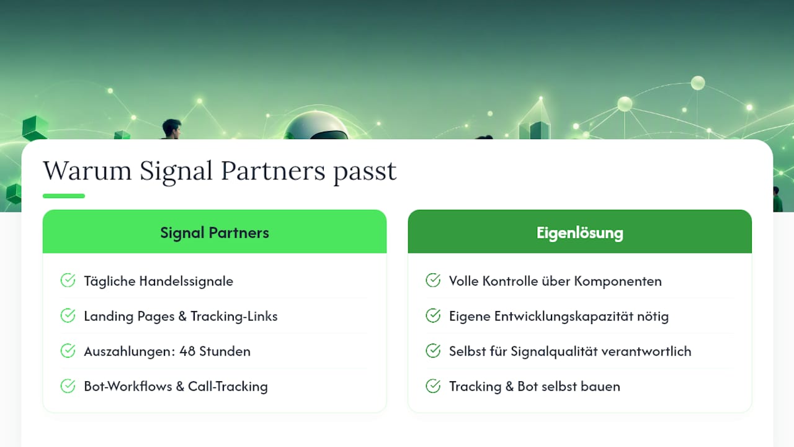Screen dimensions: 794x447
Task: Click checkmark icon beside Volle Kontrolle über Komponenten
Action: point(433,281)
